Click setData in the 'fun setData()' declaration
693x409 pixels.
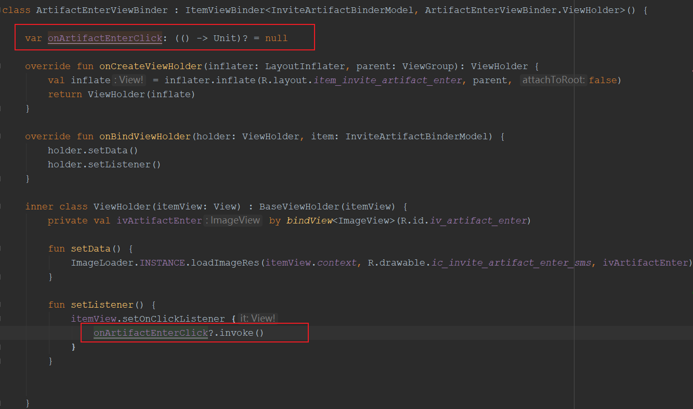pyautogui.click(x=90, y=248)
